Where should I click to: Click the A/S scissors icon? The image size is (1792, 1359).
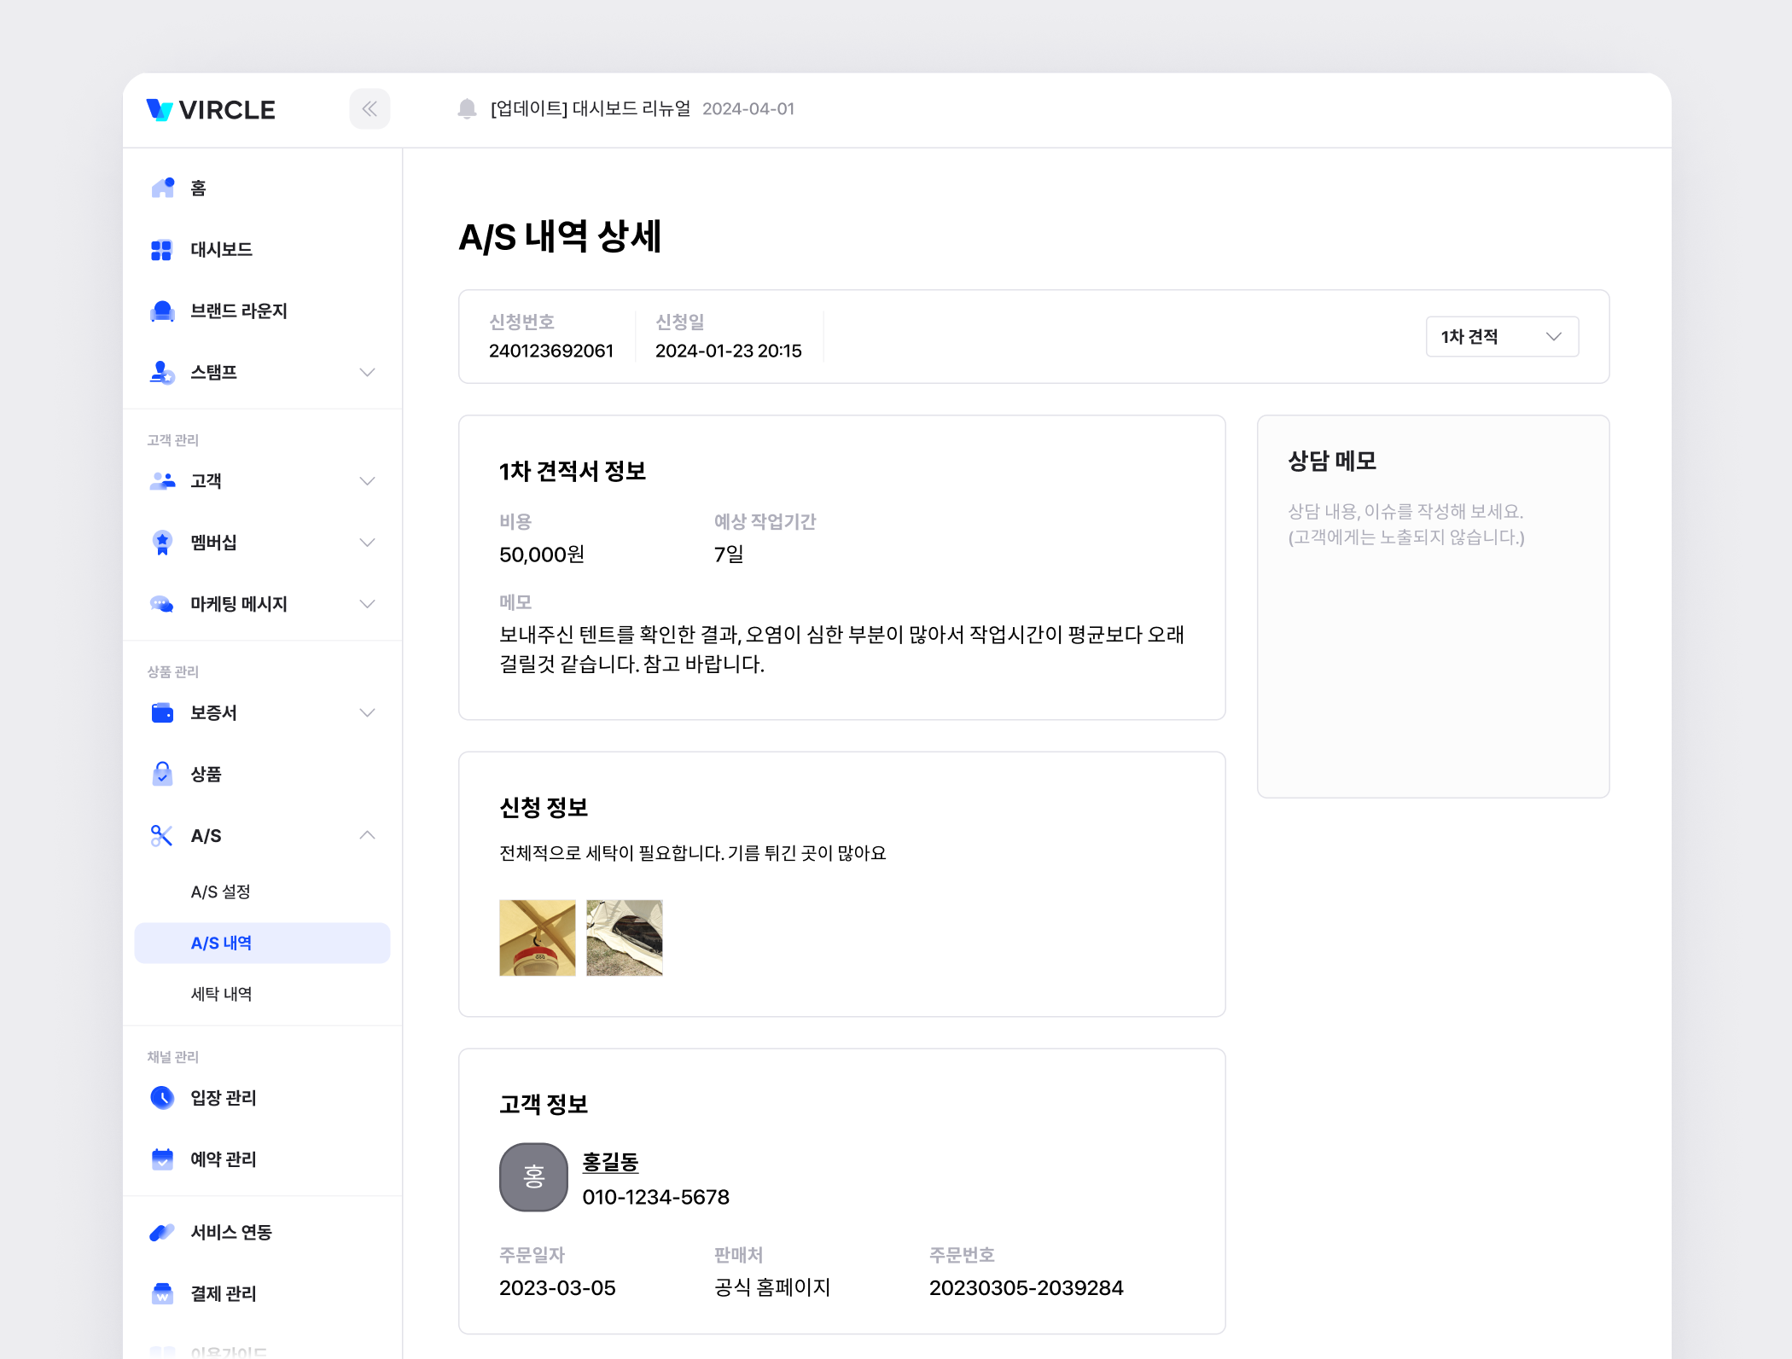pyautogui.click(x=161, y=836)
